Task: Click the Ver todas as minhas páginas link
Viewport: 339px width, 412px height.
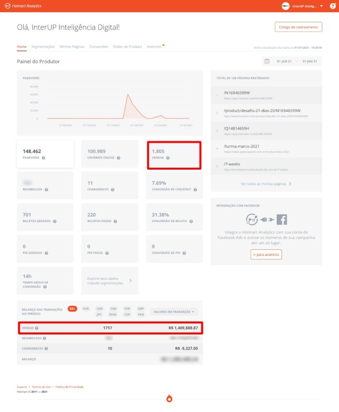Action: pyautogui.click(x=264, y=184)
